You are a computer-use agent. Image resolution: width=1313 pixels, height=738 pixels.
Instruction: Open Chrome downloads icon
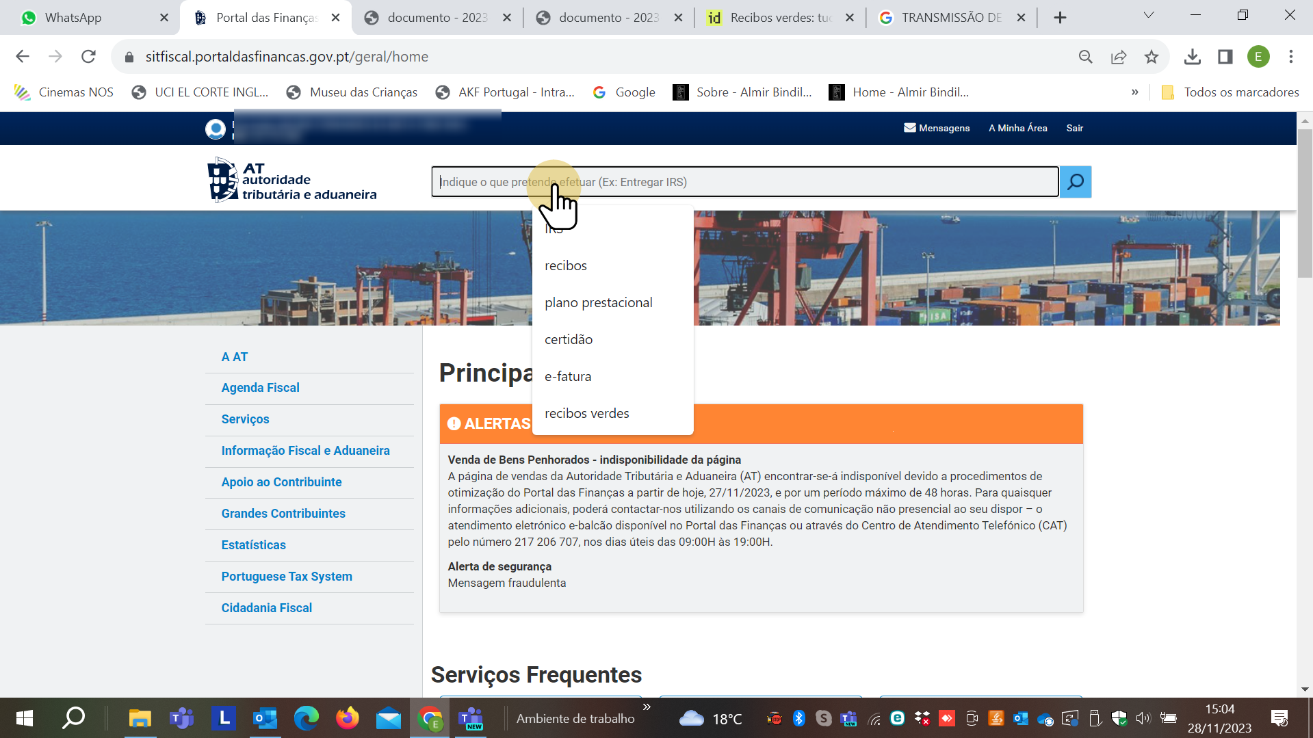click(1192, 57)
